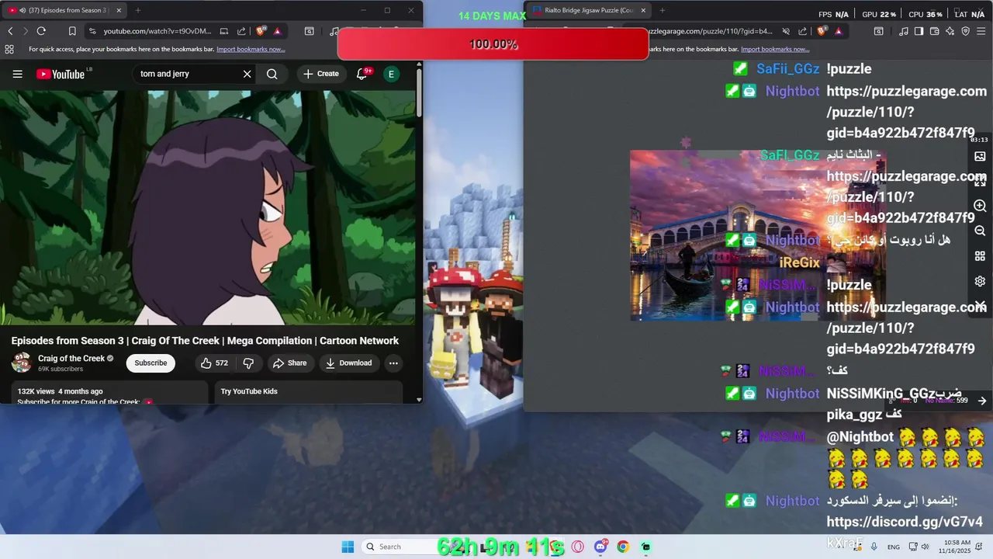Share the YouTube page URL from address bar
993x559 pixels.
tap(241, 31)
